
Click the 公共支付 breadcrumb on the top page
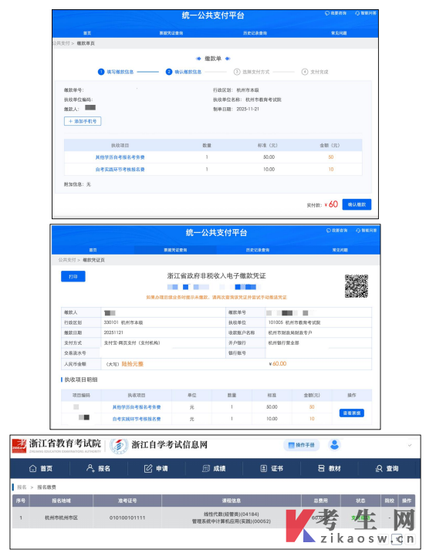62,43
